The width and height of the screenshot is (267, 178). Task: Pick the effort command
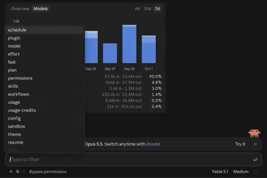click(x=44, y=54)
